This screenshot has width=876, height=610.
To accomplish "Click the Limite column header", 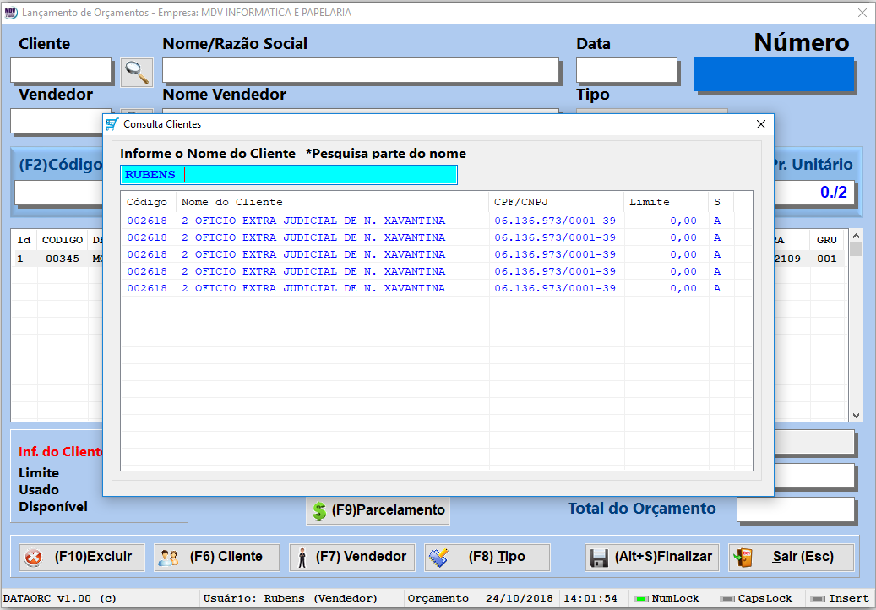I will pyautogui.click(x=665, y=202).
